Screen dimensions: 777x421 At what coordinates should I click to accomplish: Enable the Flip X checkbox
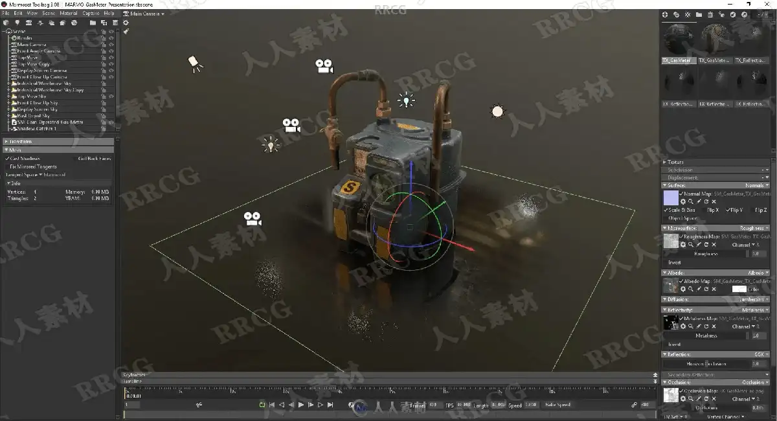[x=704, y=210]
